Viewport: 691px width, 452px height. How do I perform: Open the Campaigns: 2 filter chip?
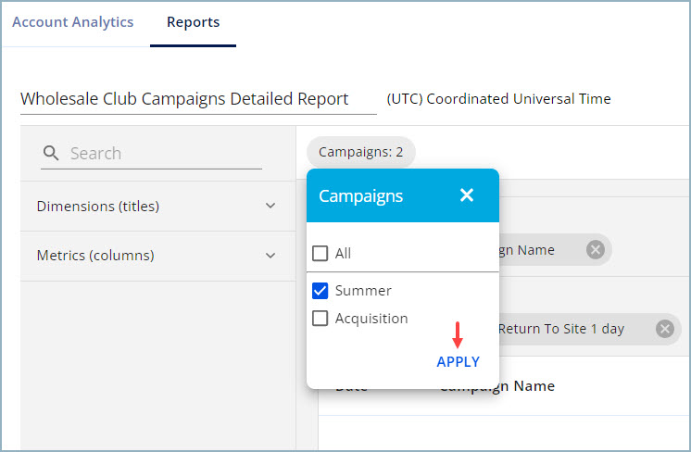point(361,152)
